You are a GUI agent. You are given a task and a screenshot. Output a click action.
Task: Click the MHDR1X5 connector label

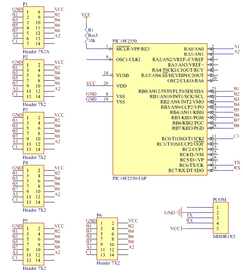pos(224,236)
